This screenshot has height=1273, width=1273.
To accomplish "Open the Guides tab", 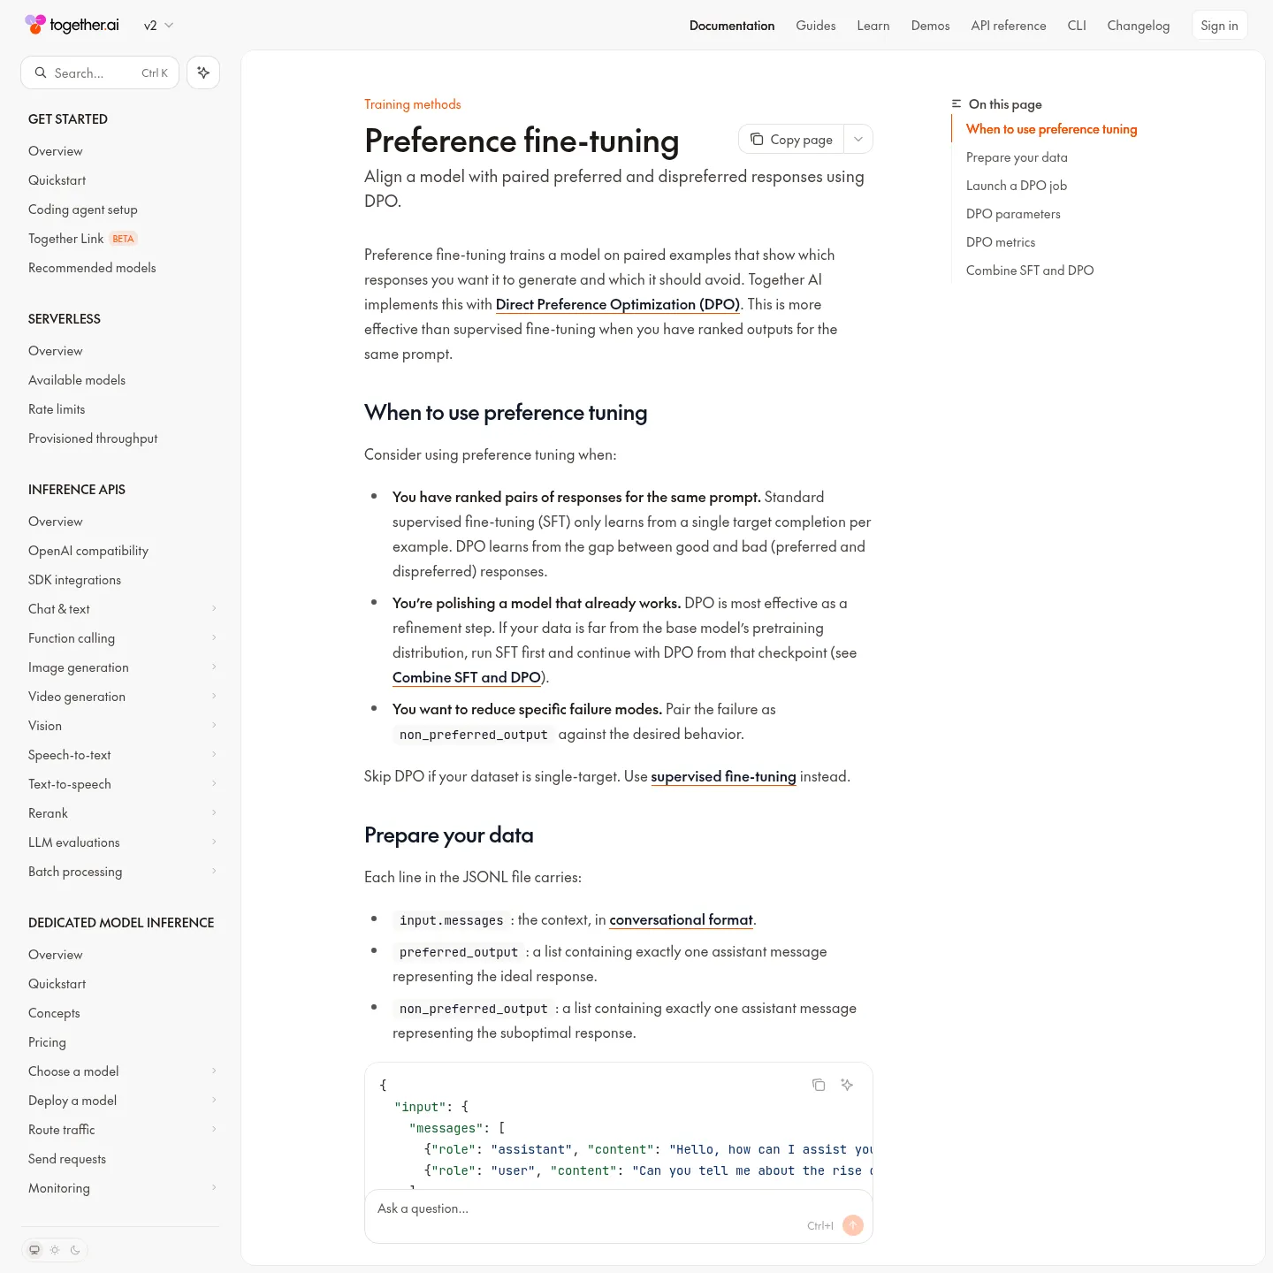I will [815, 26].
